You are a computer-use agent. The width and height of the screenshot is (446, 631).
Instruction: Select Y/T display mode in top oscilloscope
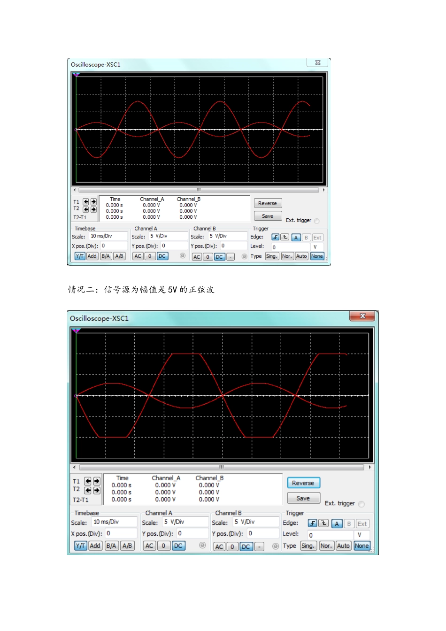click(80, 256)
